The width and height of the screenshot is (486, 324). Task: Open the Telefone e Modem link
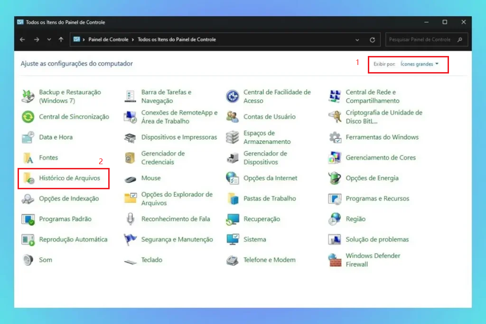270,260
